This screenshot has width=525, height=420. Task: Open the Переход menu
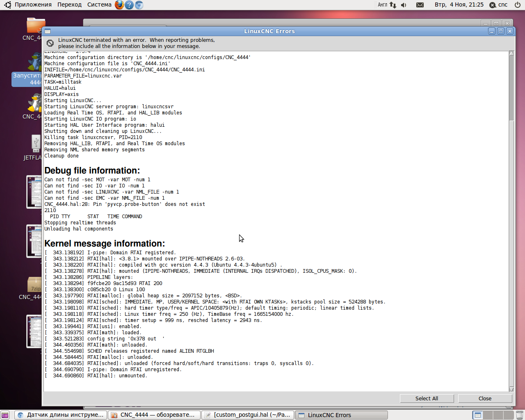(69, 5)
